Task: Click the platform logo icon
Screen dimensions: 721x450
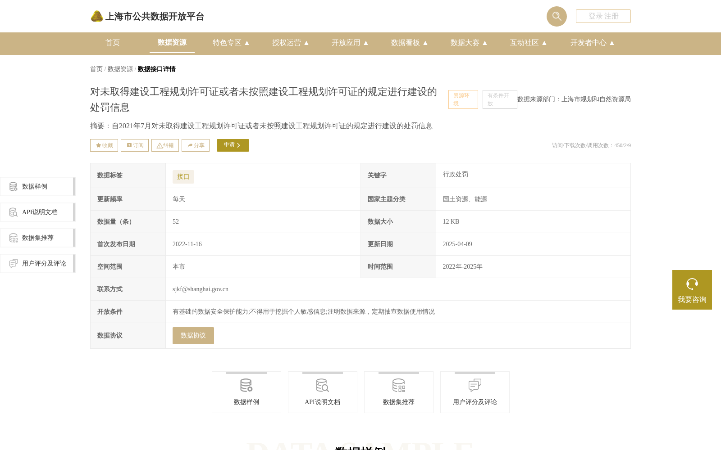Action: (x=97, y=16)
